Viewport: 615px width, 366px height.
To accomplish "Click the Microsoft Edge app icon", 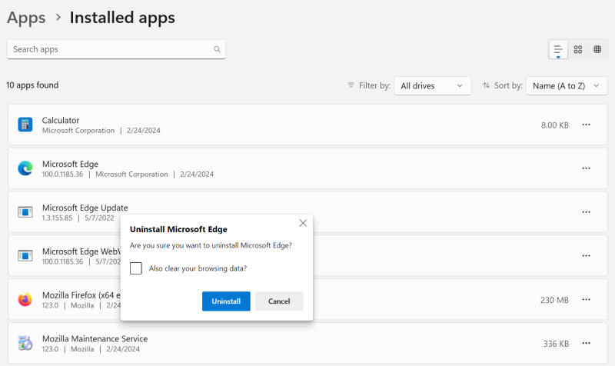I will (x=25, y=168).
